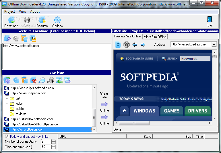Open the DRIVERS tab on Softpedia page
This screenshot has width=221, height=153.
tap(197, 111)
